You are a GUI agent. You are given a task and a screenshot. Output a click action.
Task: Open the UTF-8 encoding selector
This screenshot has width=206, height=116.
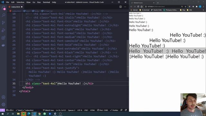pos(80,110)
